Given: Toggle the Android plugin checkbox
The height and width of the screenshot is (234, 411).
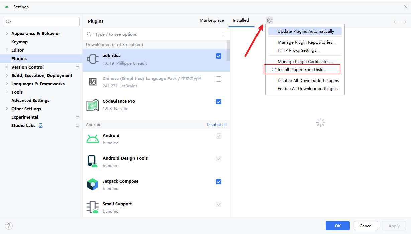Looking at the screenshot, I should [x=219, y=136].
